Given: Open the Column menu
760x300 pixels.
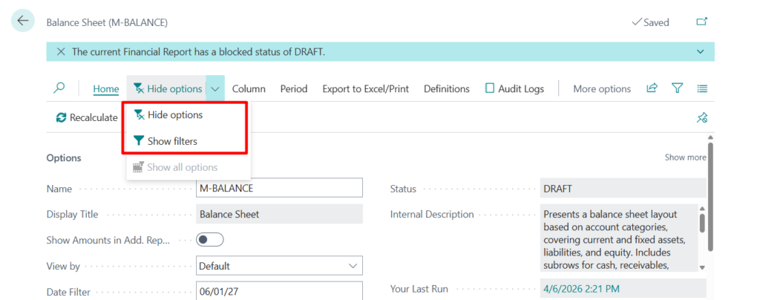Looking at the screenshot, I should (x=249, y=88).
